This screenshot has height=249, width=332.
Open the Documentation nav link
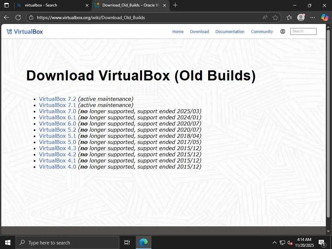(230, 31)
